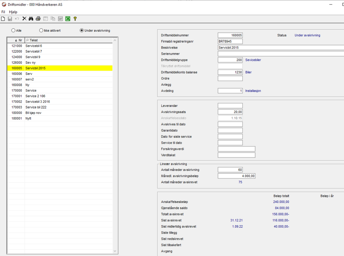Screen dimensions: 344x256
Task: Click the Firmabil registreringsnr field
Action: click(x=230, y=41)
